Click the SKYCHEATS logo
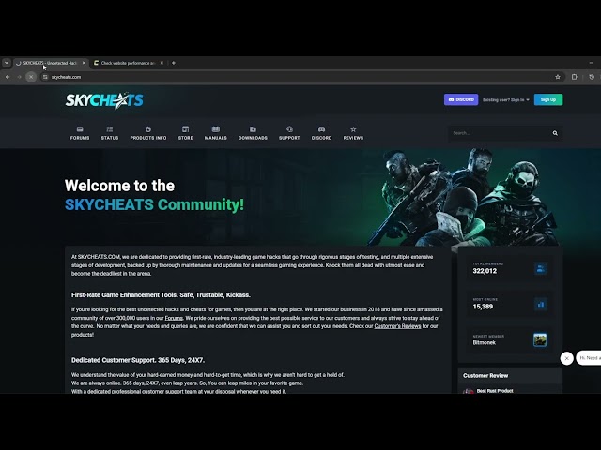The width and height of the screenshot is (601, 450). 104,100
